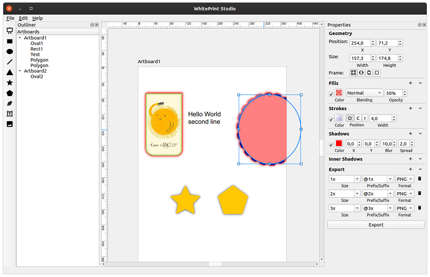Delete the 2x export preset

click(419, 193)
